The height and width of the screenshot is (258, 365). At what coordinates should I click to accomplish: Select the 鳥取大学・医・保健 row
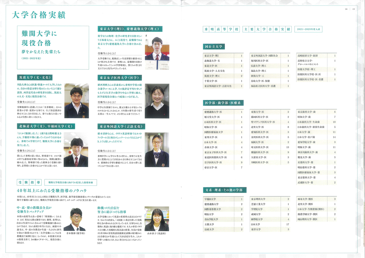tap(270, 81)
